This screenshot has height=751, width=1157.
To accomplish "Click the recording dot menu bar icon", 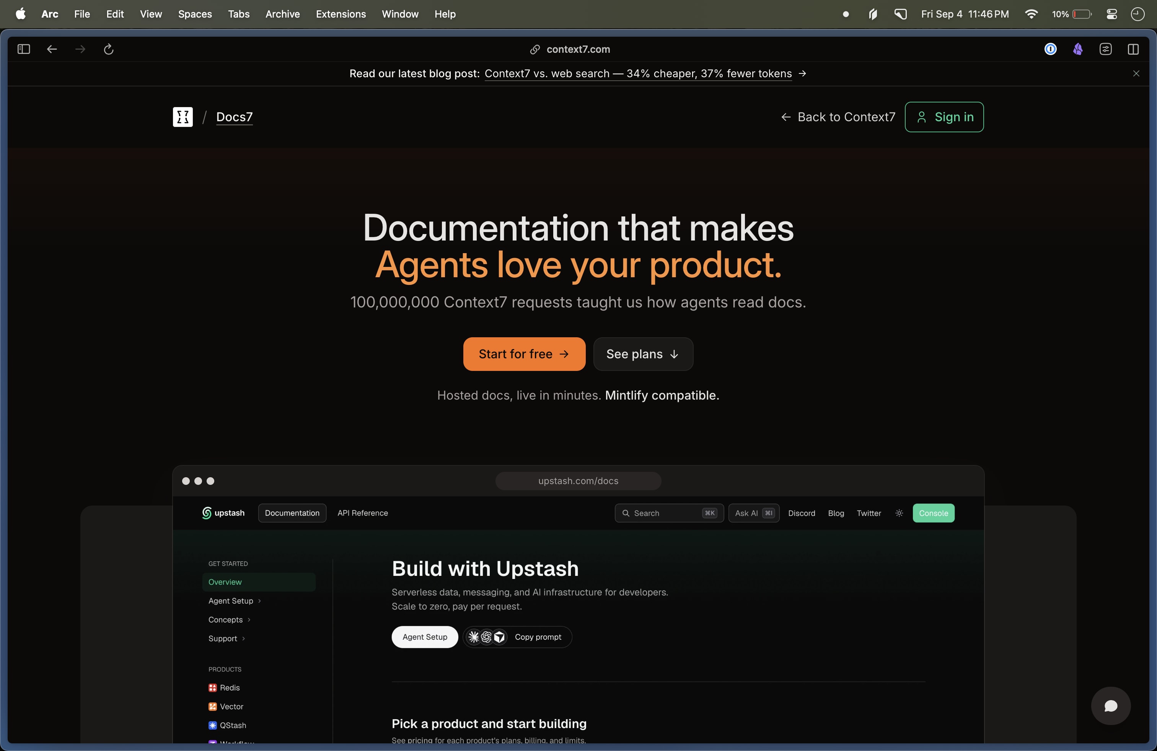I will coord(846,14).
